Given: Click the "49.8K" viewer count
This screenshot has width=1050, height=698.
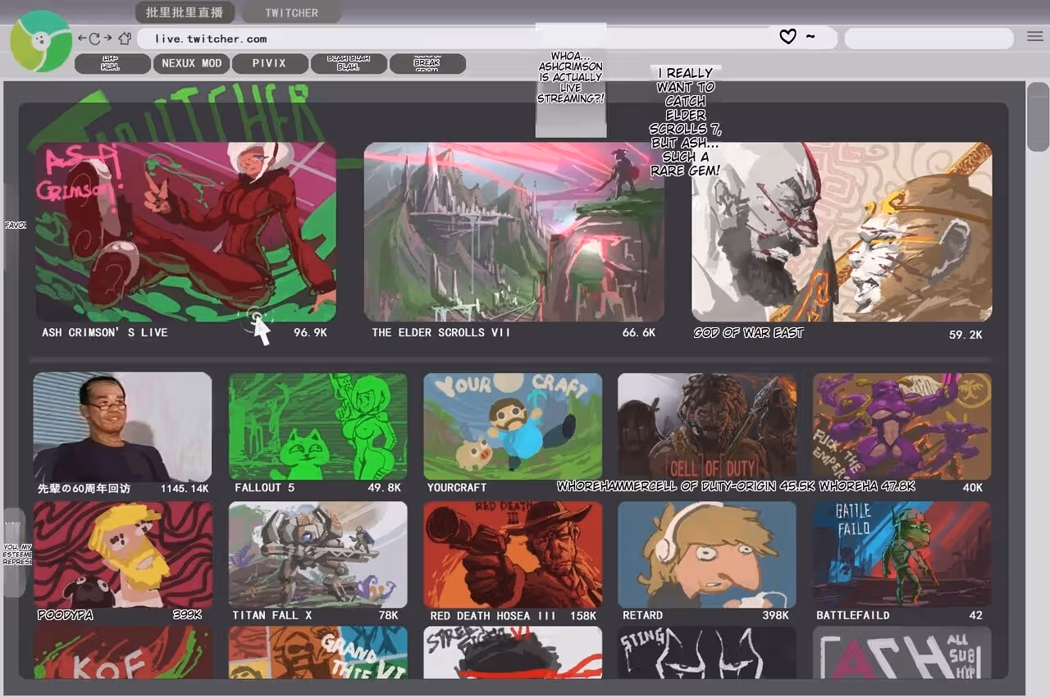Looking at the screenshot, I should [385, 487].
